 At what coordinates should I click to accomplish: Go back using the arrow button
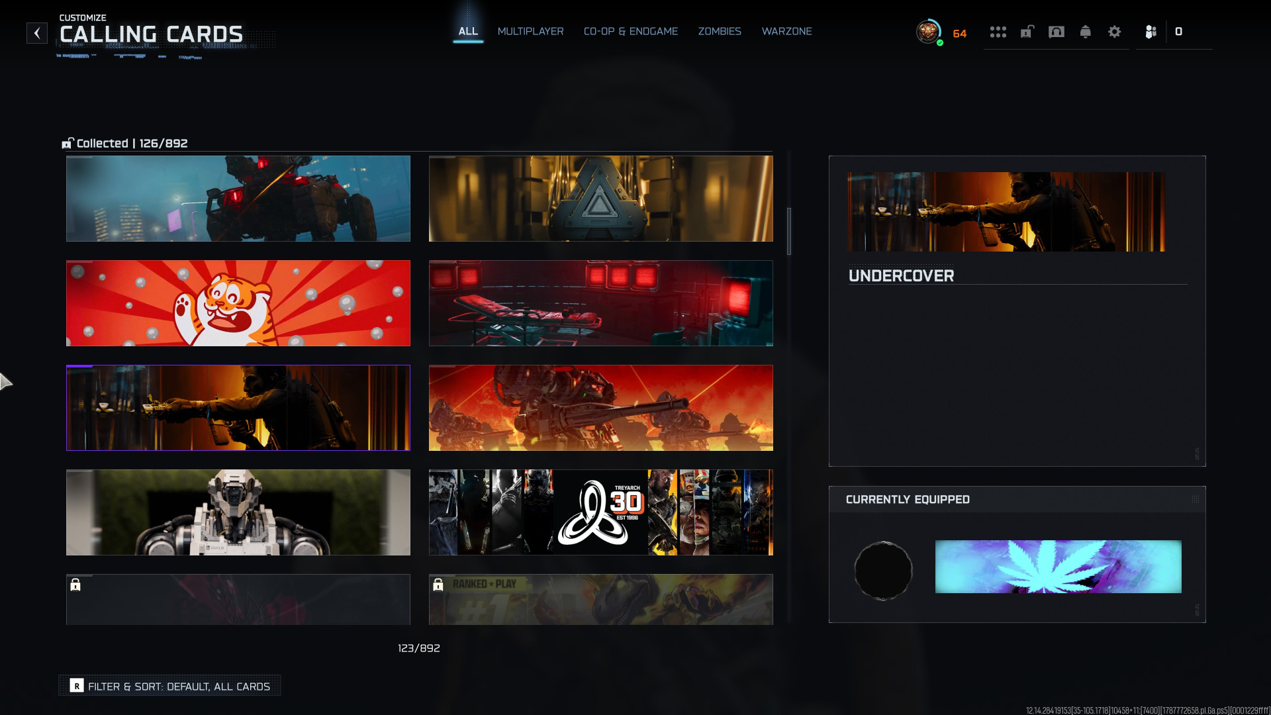[37, 33]
